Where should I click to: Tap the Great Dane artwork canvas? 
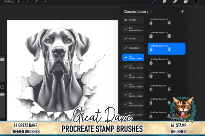point(63,70)
